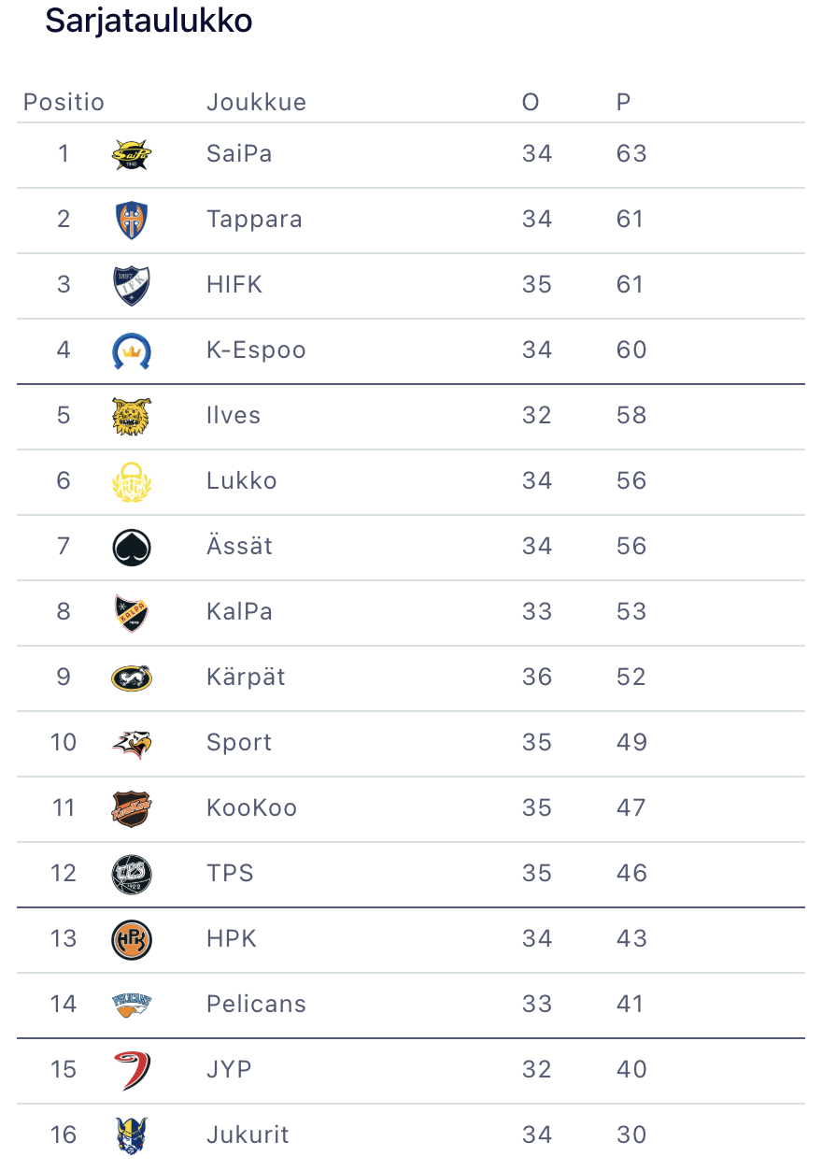Image resolution: width=822 pixels, height=1170 pixels.
Task: Sort by the P points column header
Action: click(623, 102)
